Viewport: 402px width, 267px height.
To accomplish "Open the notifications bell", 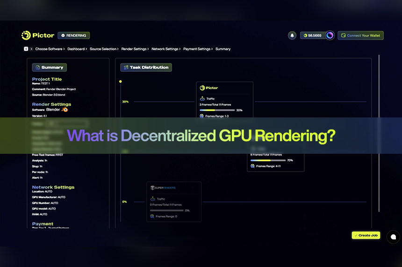I will [292, 35].
